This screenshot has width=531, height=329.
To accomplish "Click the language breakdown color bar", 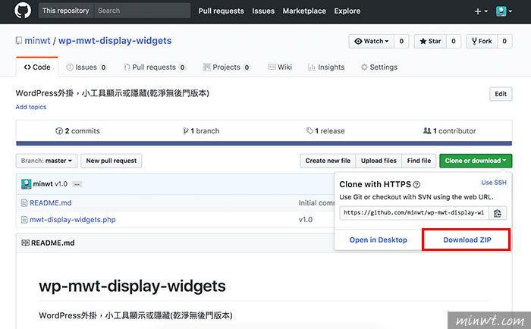I will coord(264,143).
